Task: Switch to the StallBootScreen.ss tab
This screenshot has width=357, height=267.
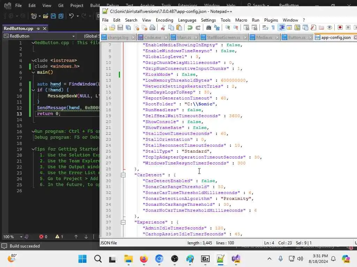Action: (x=223, y=38)
